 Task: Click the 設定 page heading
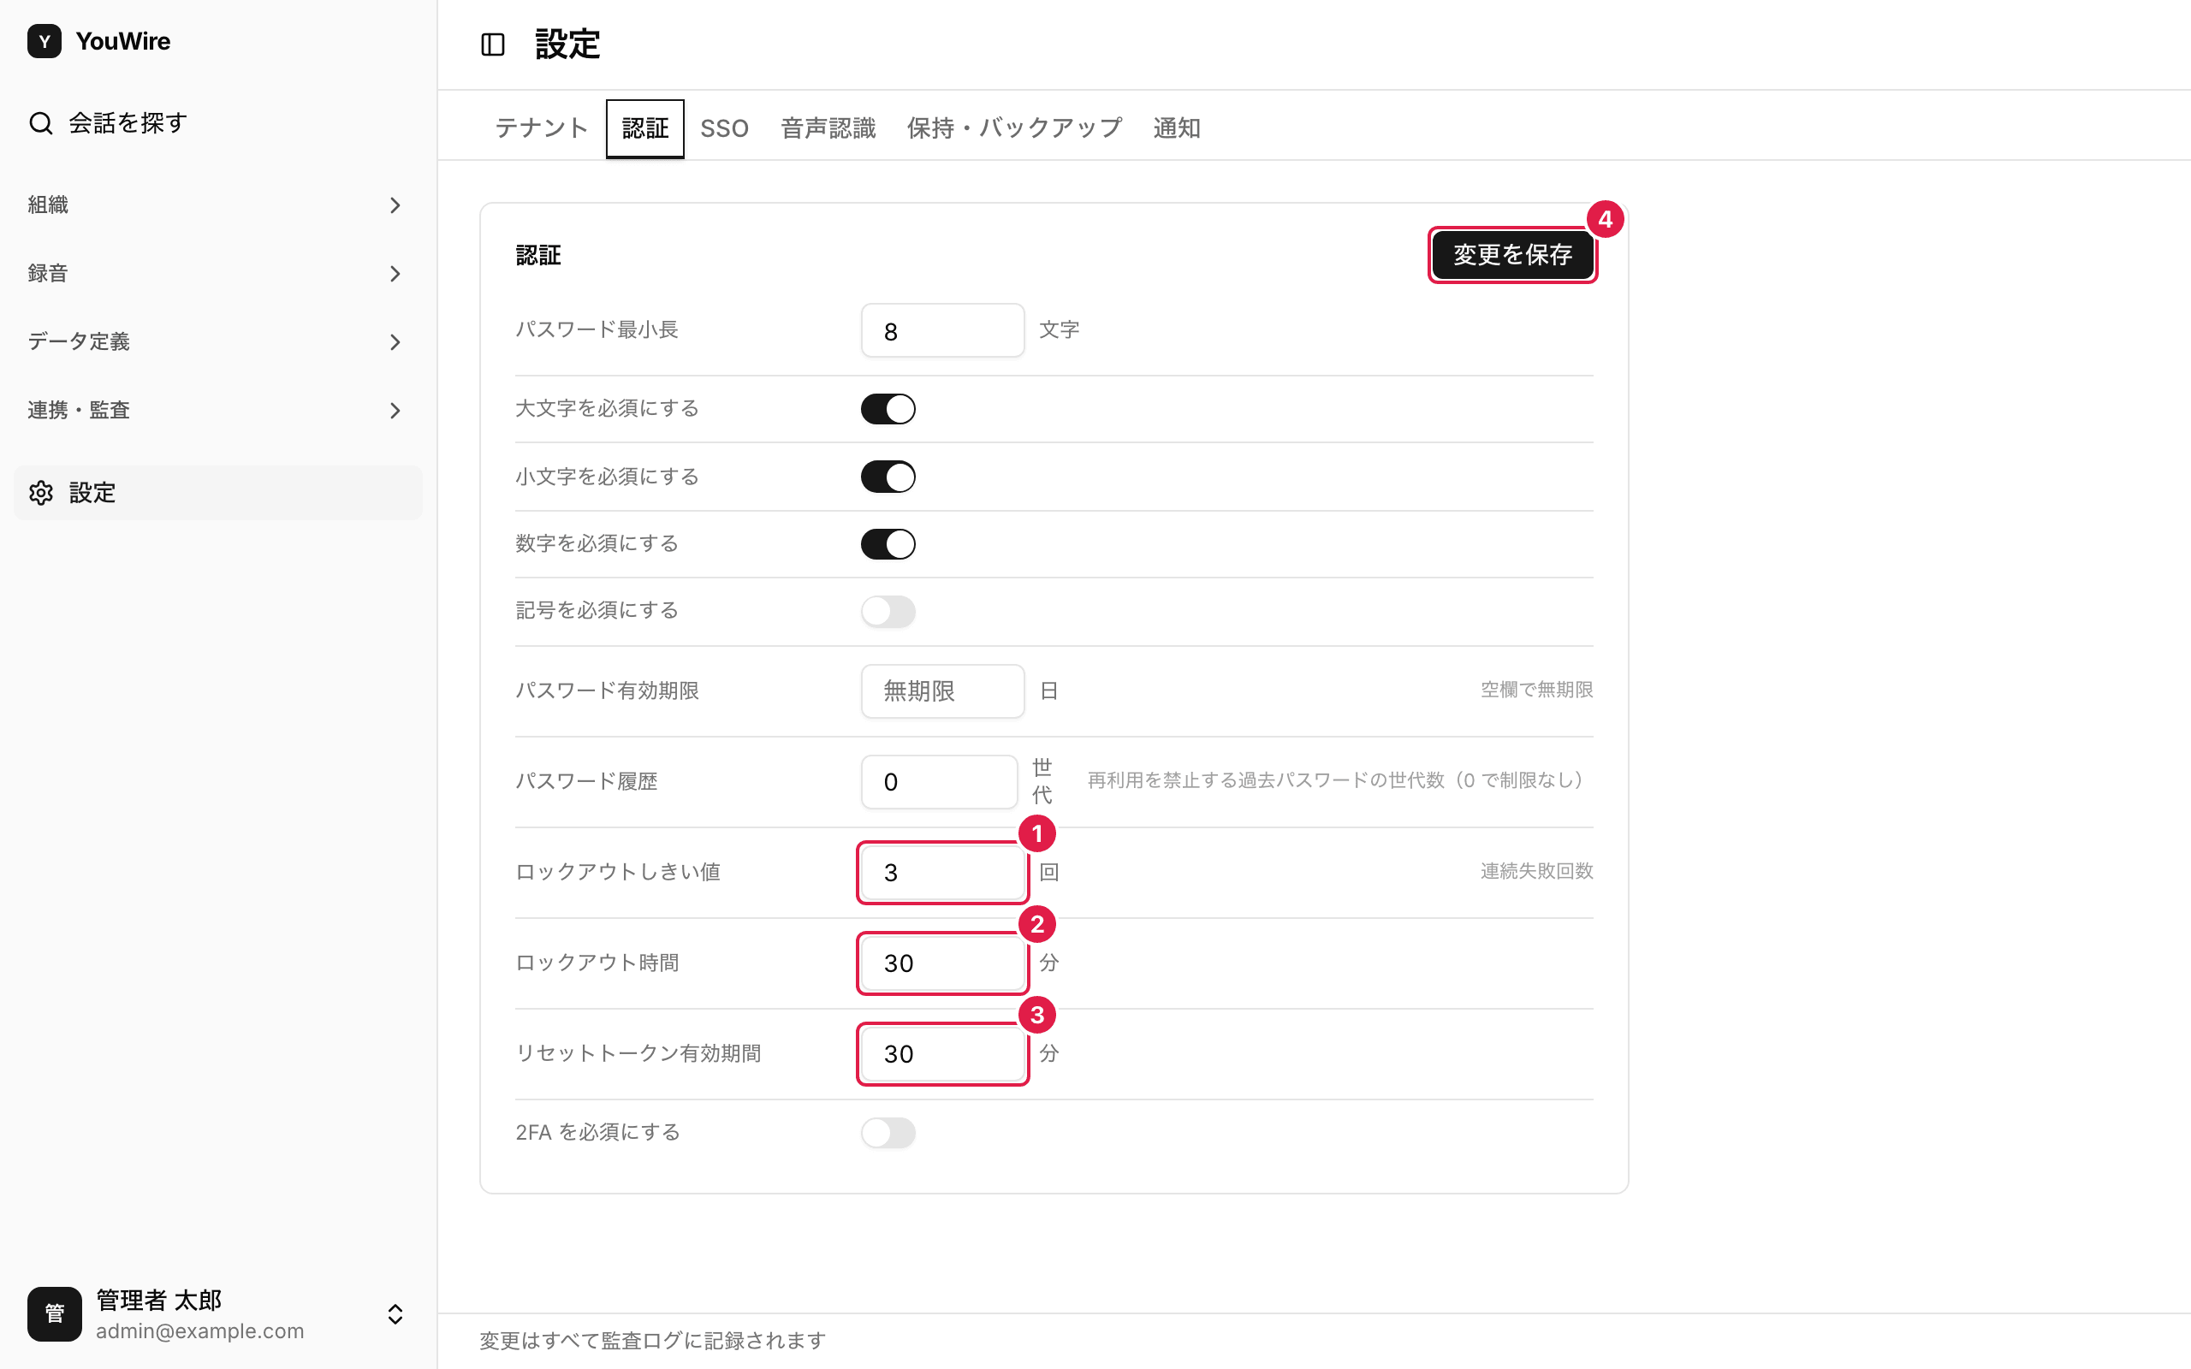[567, 44]
